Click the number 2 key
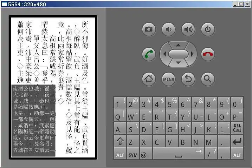Viewport: 252px width, 168px height. (133, 103)
